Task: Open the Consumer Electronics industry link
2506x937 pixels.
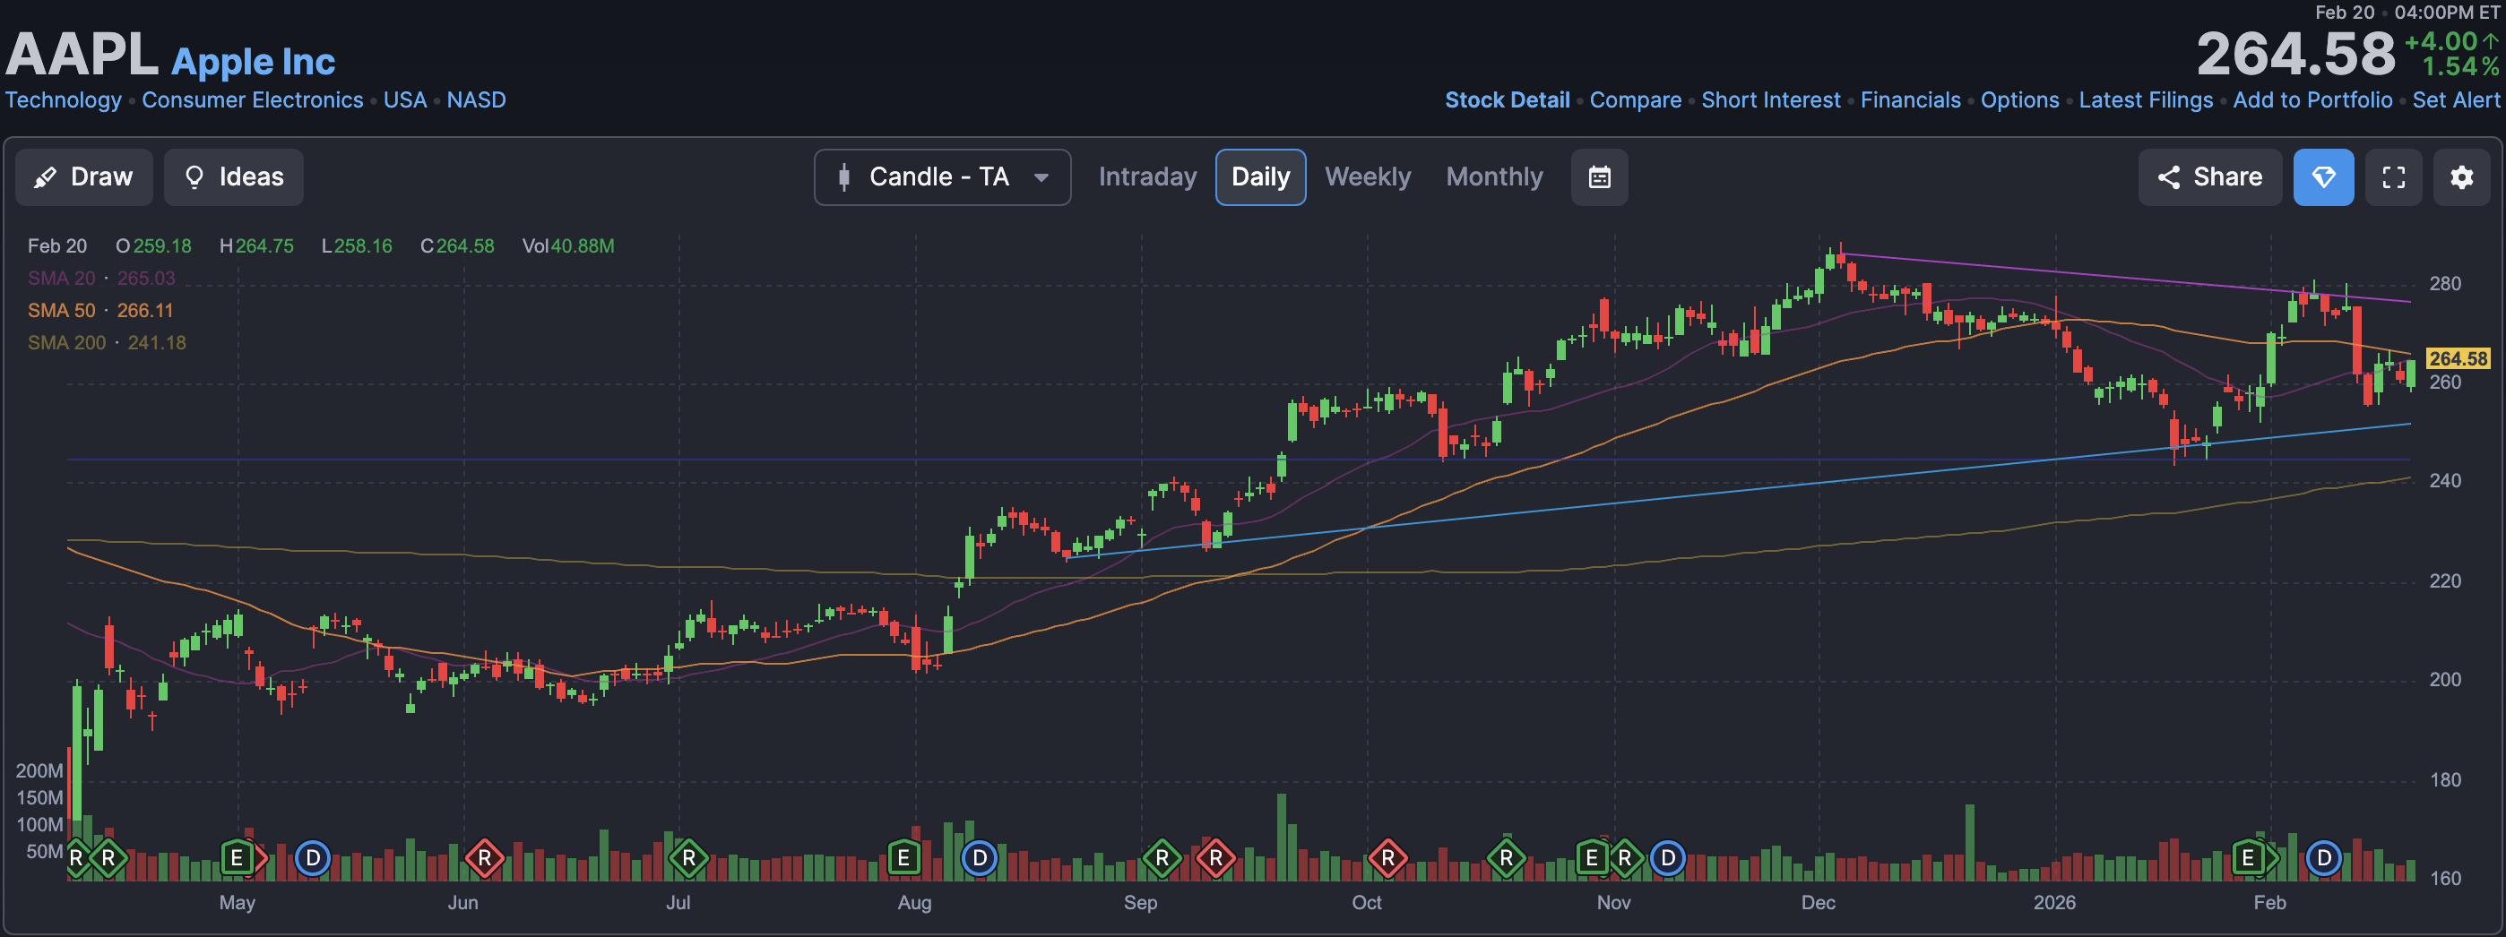Action: pyautogui.click(x=252, y=100)
